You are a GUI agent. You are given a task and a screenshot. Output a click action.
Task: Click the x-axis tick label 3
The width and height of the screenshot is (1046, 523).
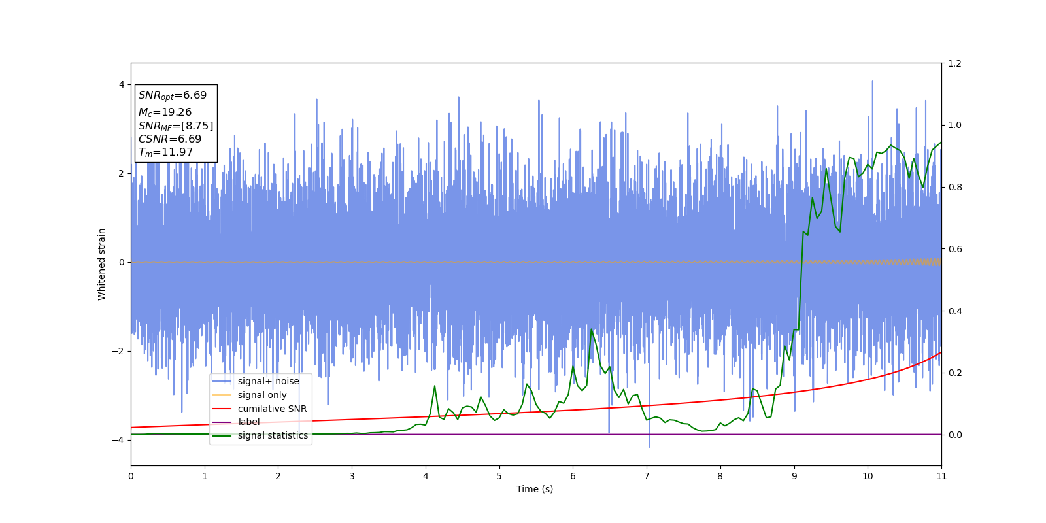pyautogui.click(x=352, y=476)
